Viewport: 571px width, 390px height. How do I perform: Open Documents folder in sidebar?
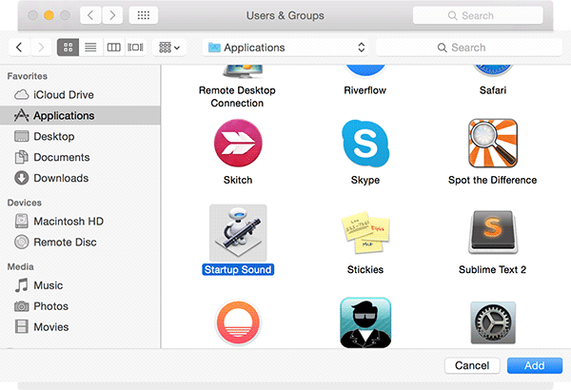point(80,157)
